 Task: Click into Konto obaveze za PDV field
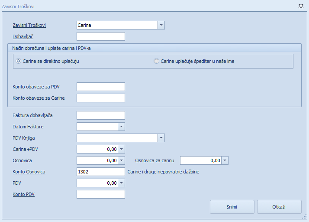pos(101,87)
